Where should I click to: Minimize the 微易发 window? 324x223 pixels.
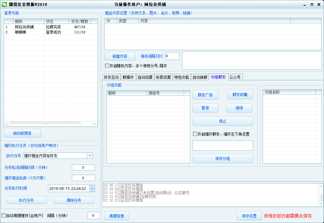[304, 5]
